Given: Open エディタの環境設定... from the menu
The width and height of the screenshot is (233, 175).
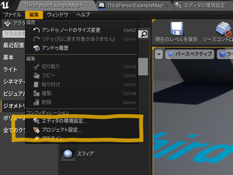Looking at the screenshot, I should click(x=82, y=121).
